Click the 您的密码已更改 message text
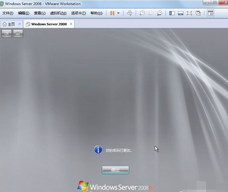228x192 pixels. tap(119, 150)
